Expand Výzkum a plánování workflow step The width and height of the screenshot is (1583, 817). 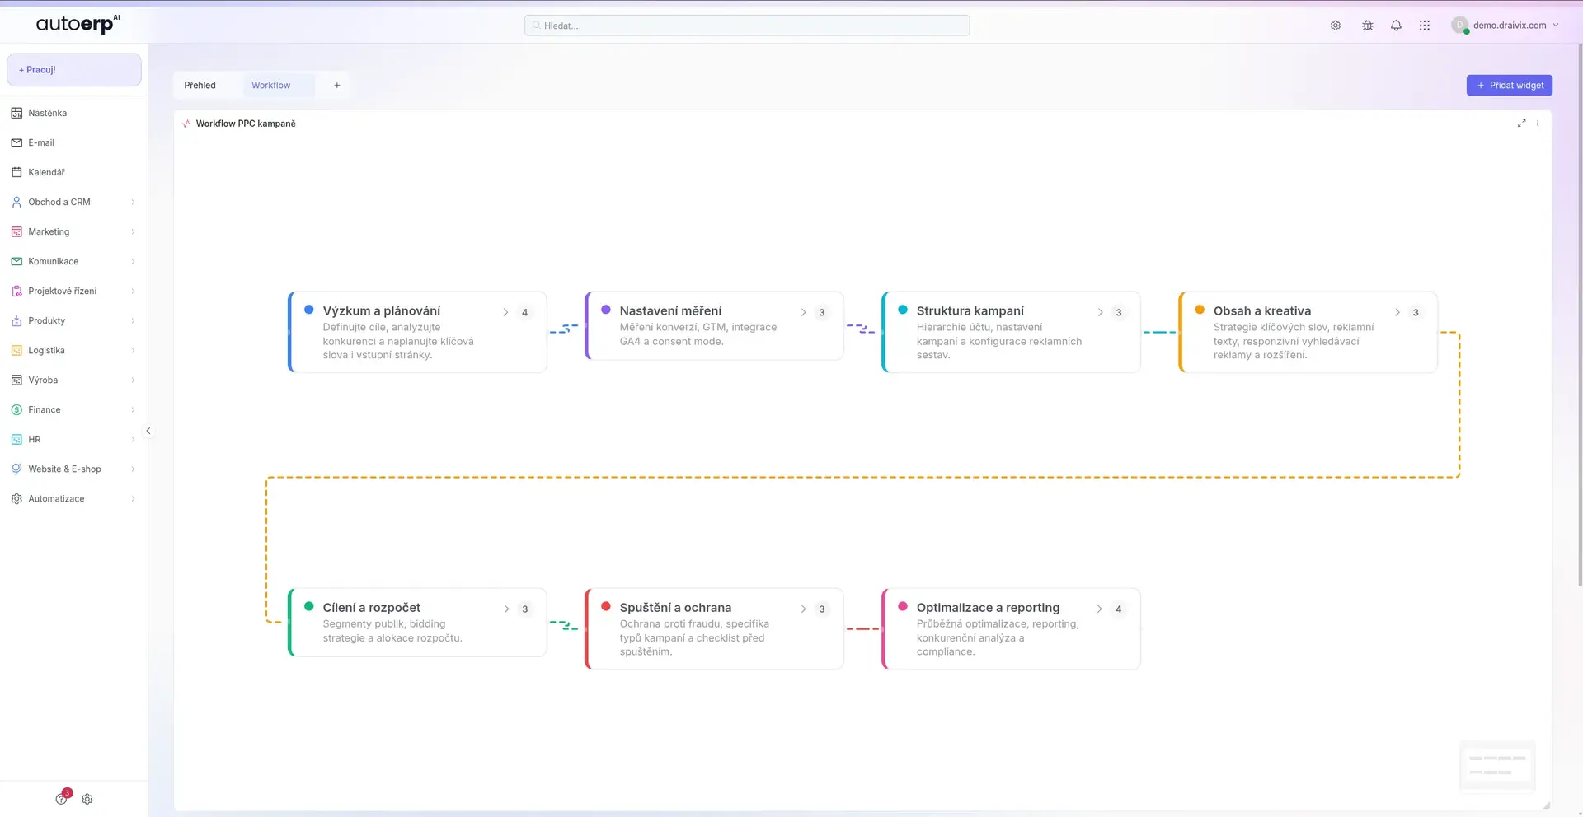(505, 312)
